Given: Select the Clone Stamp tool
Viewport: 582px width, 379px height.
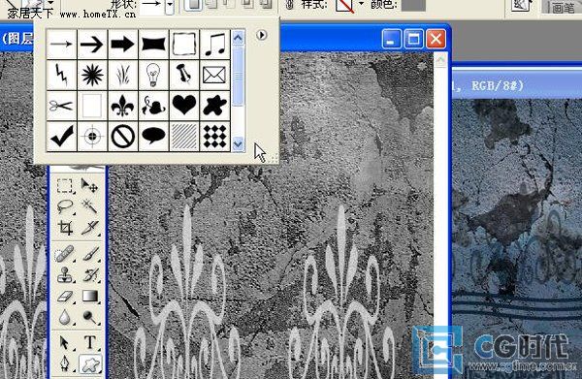Looking at the screenshot, I should pos(65,275).
